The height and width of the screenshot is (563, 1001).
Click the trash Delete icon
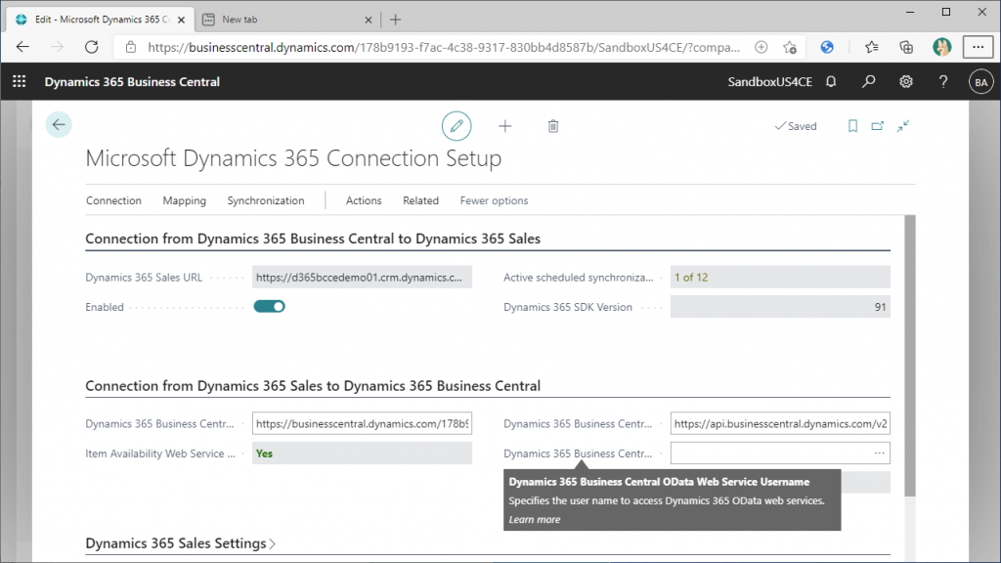coord(553,126)
